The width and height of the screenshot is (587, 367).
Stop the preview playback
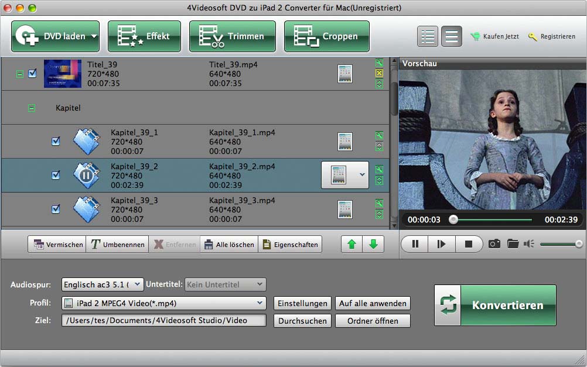point(469,244)
